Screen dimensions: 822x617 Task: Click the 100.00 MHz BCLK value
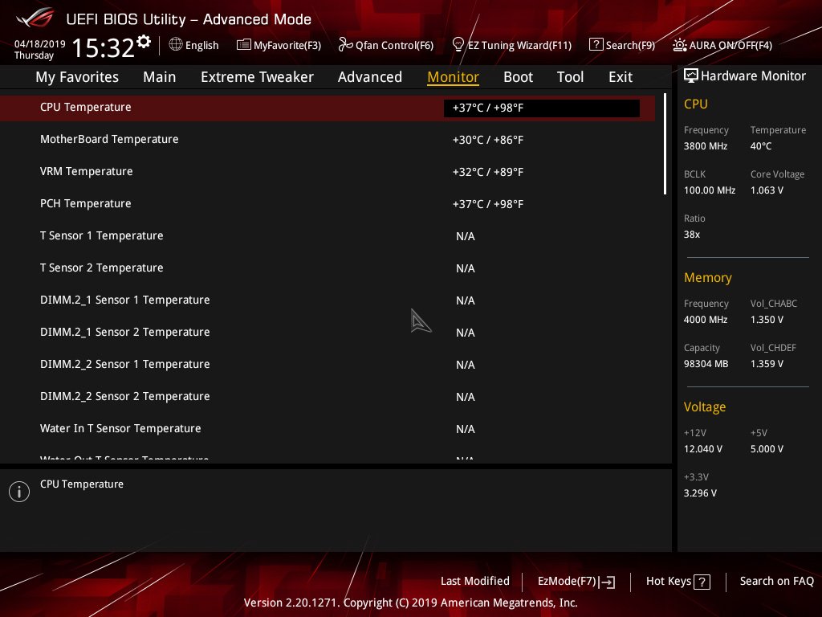[x=710, y=190]
